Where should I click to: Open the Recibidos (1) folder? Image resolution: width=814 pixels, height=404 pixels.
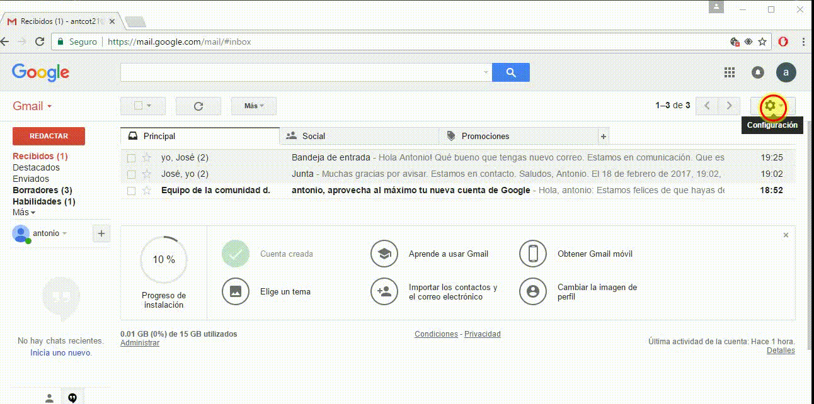[40, 156]
